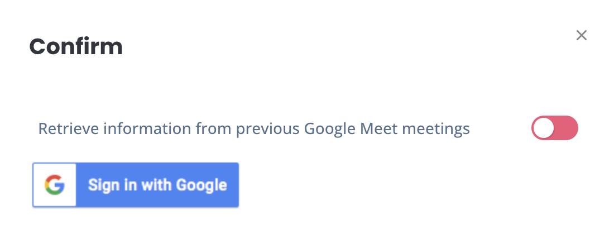Enable the Google Meet retrieval toggle
This screenshot has height=239, width=614.
pos(554,128)
